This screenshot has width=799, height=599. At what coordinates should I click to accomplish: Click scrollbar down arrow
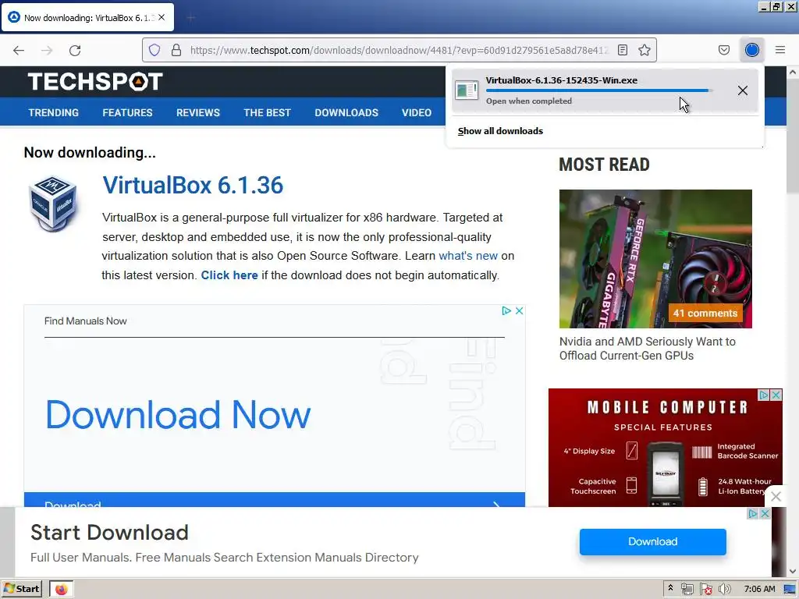(x=793, y=571)
